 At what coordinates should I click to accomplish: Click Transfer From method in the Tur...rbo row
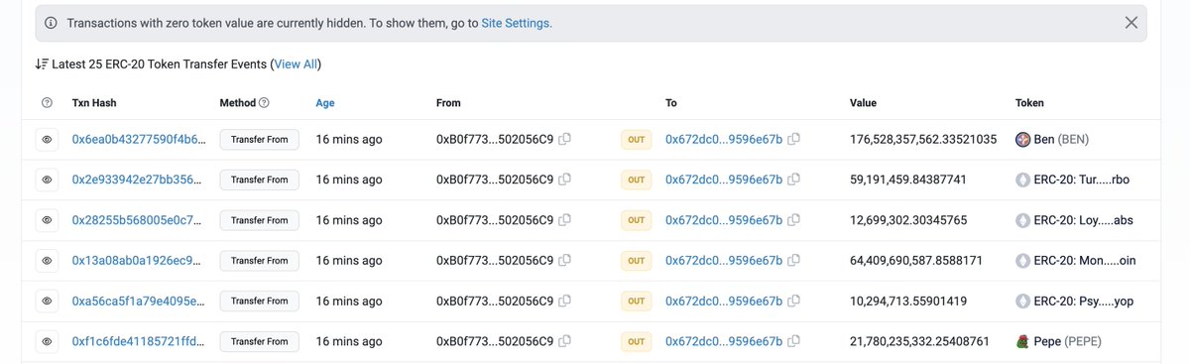pyautogui.click(x=259, y=180)
